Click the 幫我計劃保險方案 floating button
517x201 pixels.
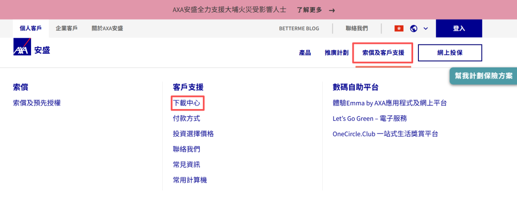(x=483, y=76)
